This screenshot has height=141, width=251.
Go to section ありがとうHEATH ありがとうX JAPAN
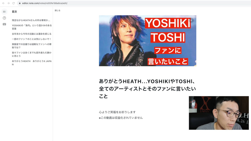(32, 63)
